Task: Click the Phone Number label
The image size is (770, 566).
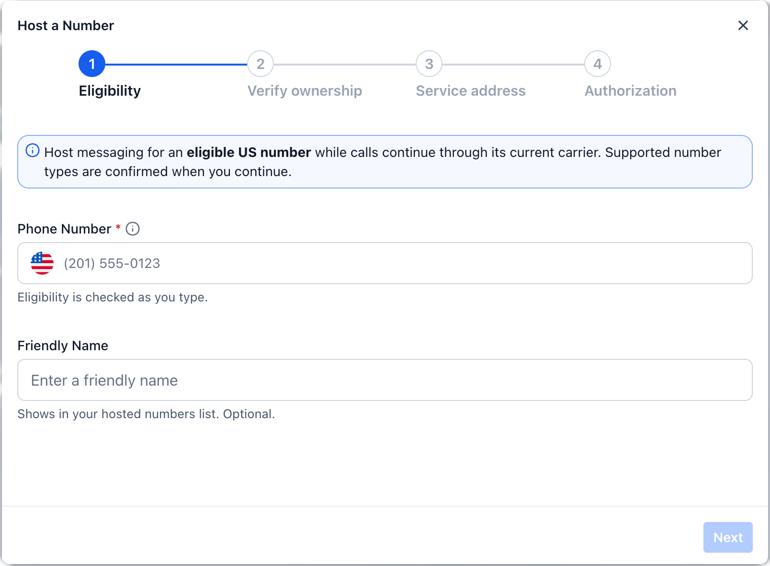Action: [64, 229]
